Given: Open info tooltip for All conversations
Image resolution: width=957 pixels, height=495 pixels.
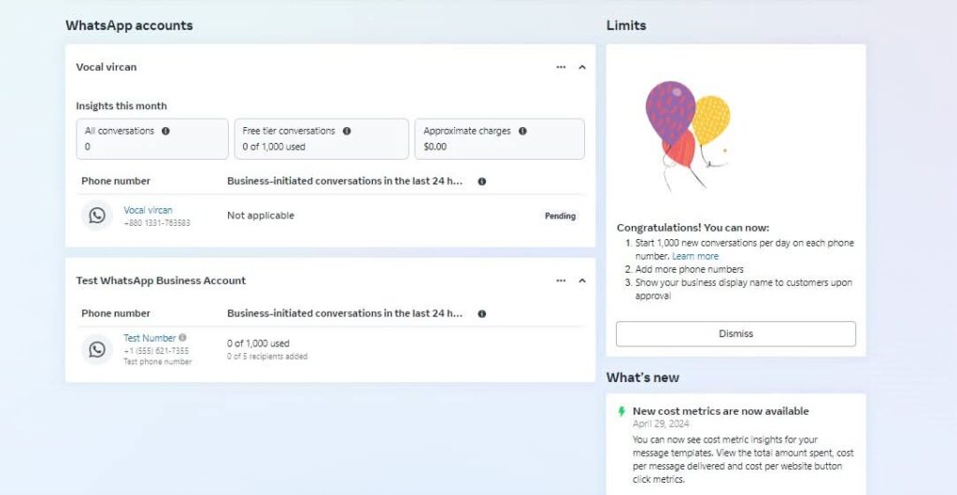Looking at the screenshot, I should point(165,131).
